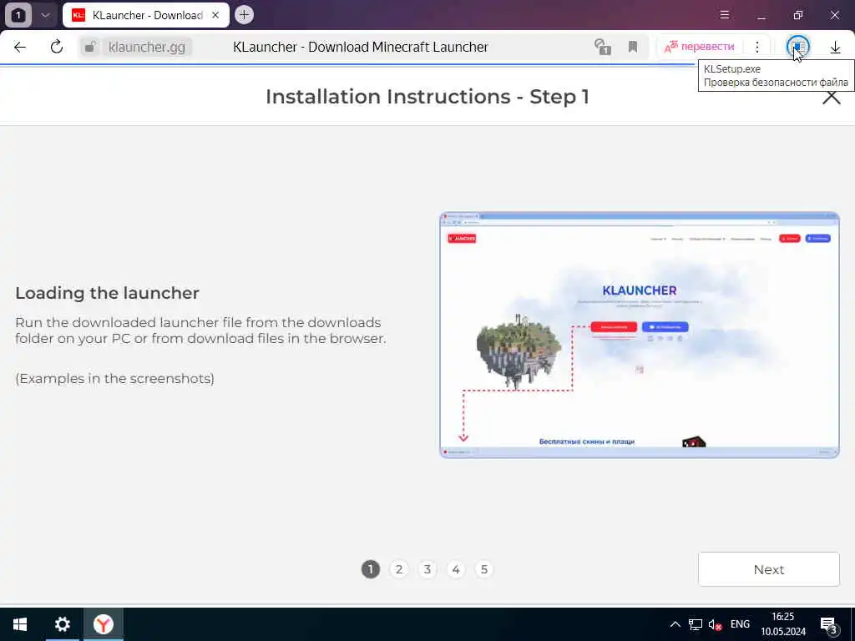Open the browser hamburger menu

724,15
